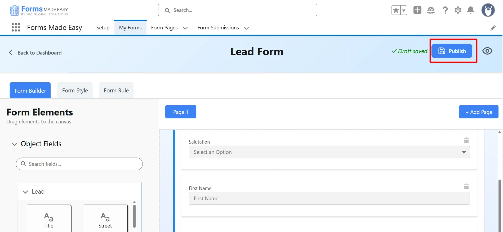This screenshot has height=232, width=503.
Task: Open the Global Actions plus icon
Action: point(417,10)
